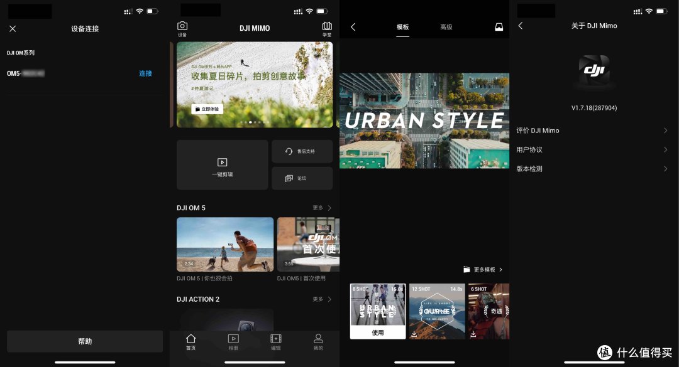679x367 pixels.
Task: Tap 使用 on the Urban Style template
Action: (378, 332)
